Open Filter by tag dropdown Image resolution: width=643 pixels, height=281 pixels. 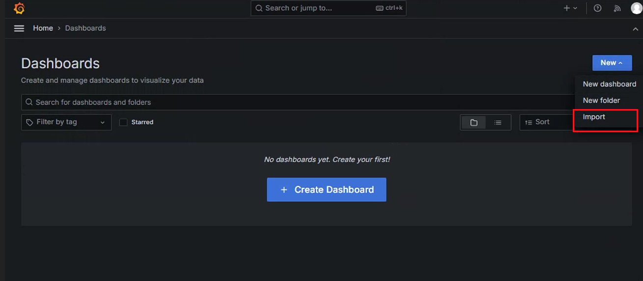pyautogui.click(x=66, y=122)
